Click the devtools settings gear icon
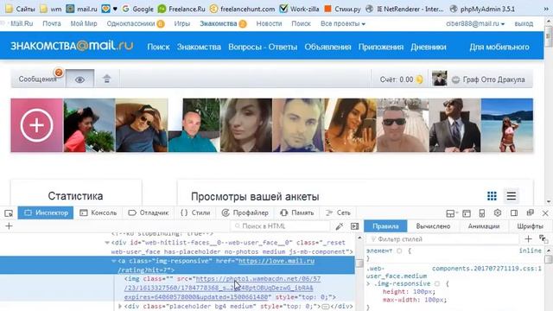The image size is (553, 311). (498, 213)
